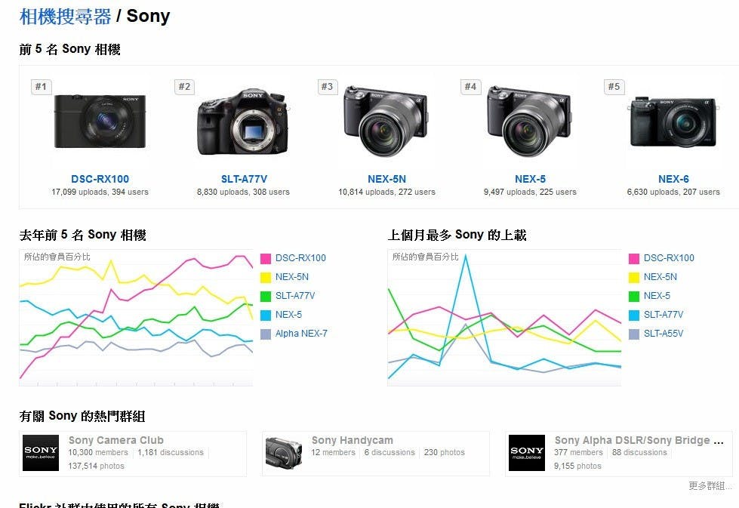Select the #4 ranked NEX-5 camera image
The image size is (739, 508).
click(x=530, y=122)
